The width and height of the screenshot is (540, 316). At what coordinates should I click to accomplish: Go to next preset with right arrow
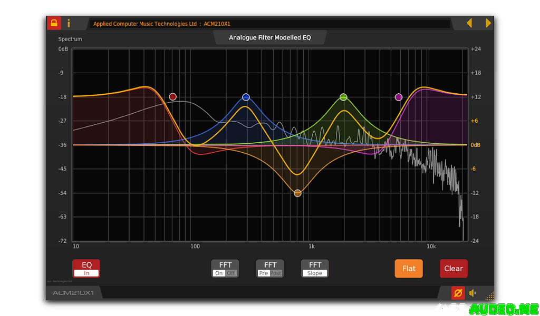pos(488,23)
